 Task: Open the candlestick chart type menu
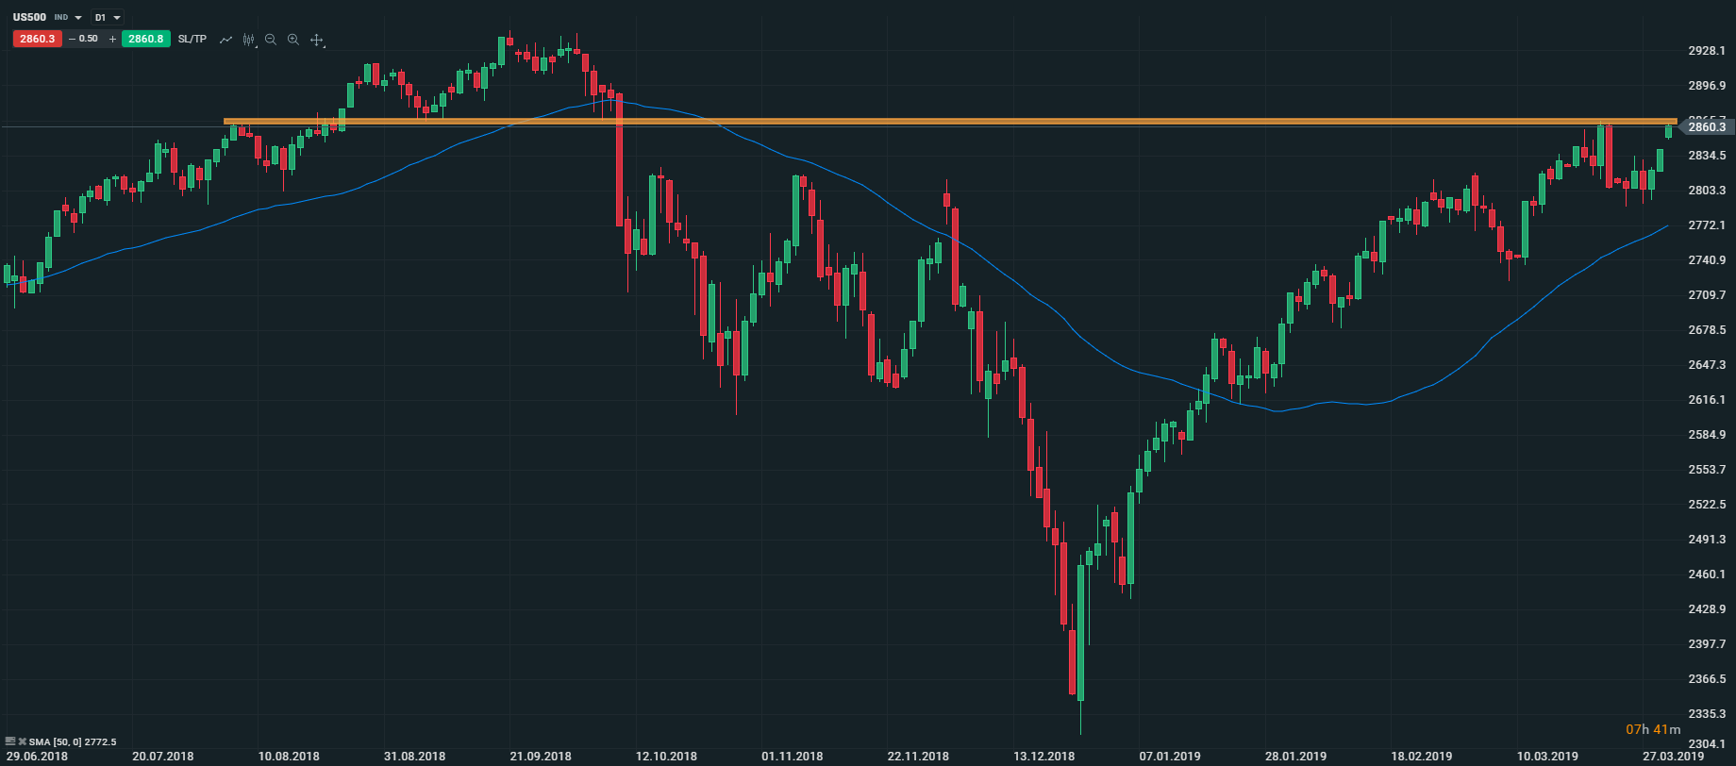click(x=249, y=40)
